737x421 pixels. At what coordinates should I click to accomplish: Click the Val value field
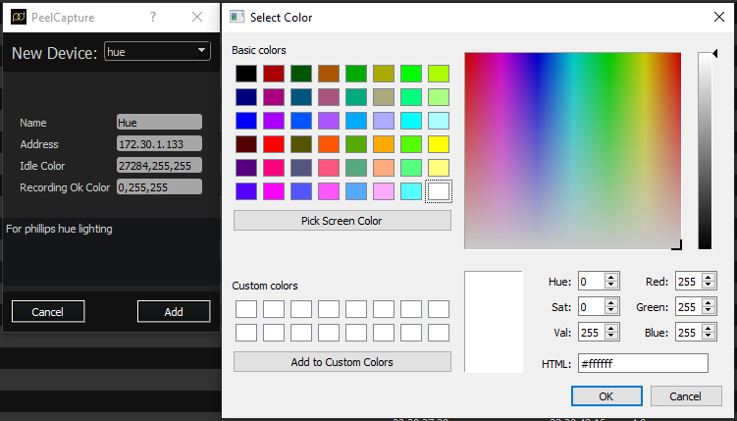pyautogui.click(x=591, y=333)
